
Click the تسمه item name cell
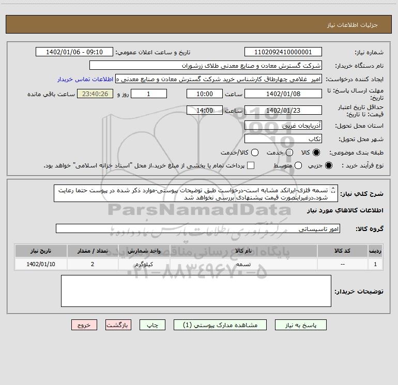coord(243,264)
